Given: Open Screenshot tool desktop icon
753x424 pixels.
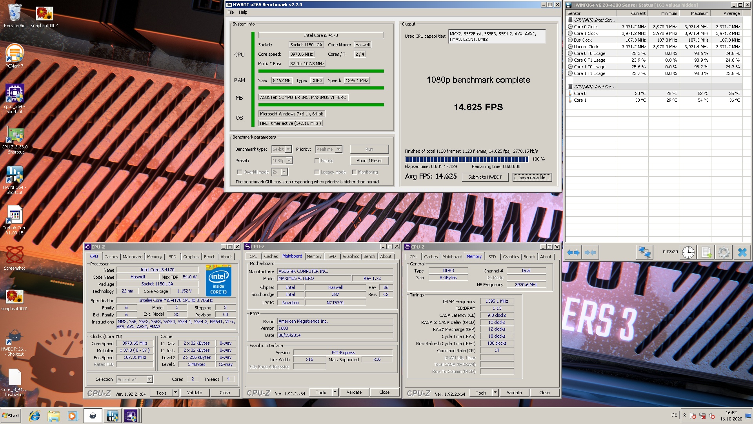Looking at the screenshot, I should pyautogui.click(x=15, y=258).
